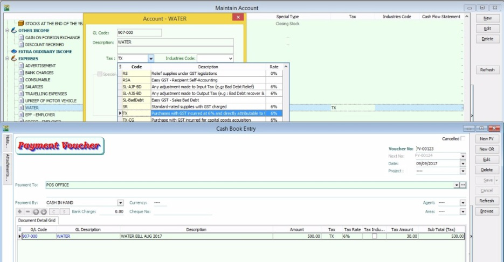Open the Next No dropdown

[x=463, y=156]
